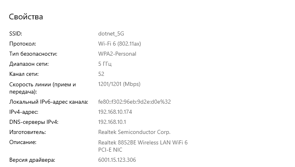The width and height of the screenshot is (295, 167).
Task: Select the network channel value 52
Action: [101, 74]
